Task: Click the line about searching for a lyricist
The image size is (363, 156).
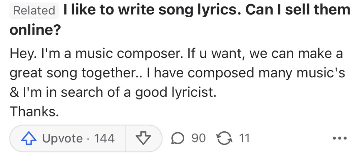Action: 113,92
